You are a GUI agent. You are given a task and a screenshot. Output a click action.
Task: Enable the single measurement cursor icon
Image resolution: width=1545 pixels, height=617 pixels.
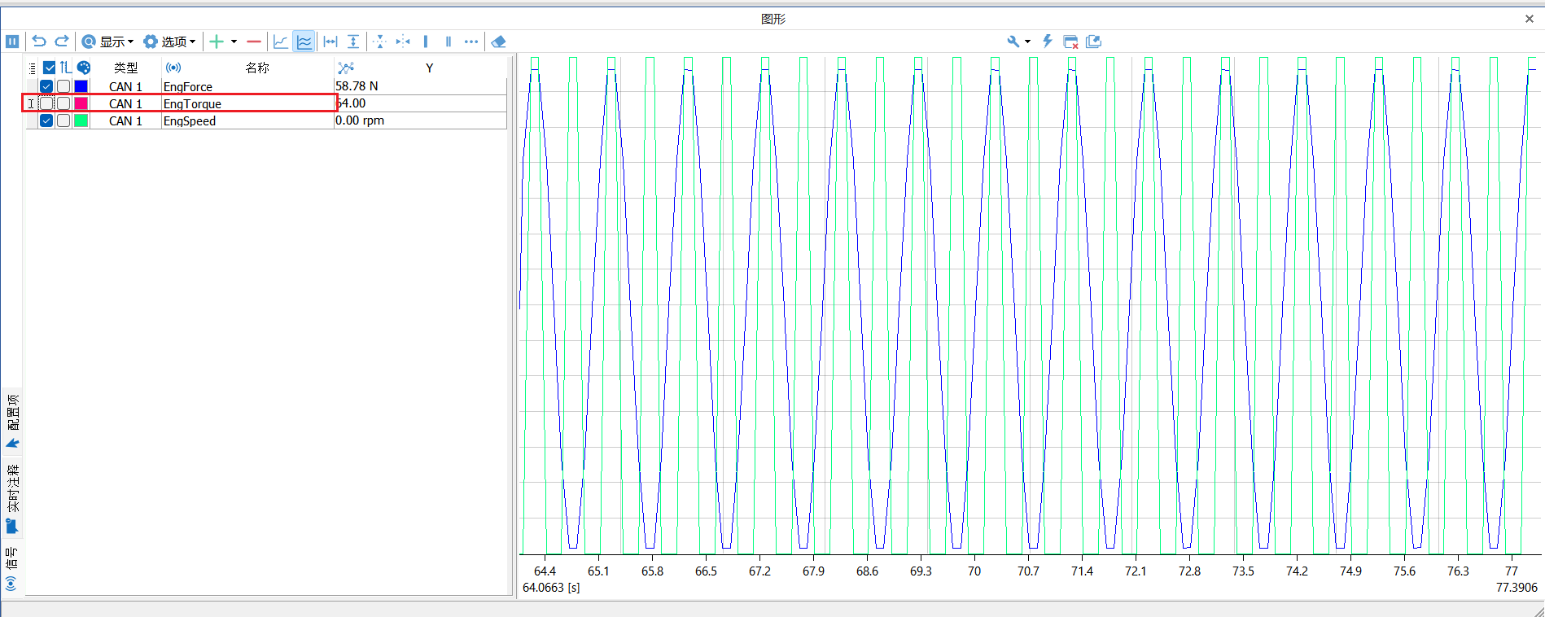point(426,42)
